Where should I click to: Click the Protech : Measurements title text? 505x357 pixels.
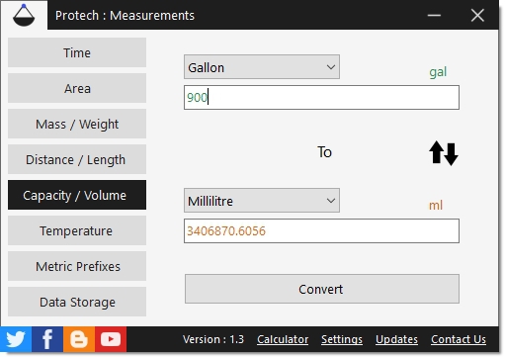coord(125,16)
